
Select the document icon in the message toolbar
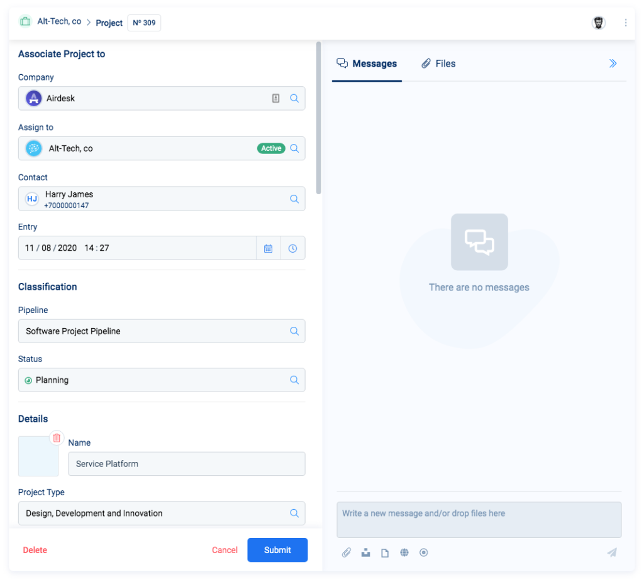tap(385, 552)
